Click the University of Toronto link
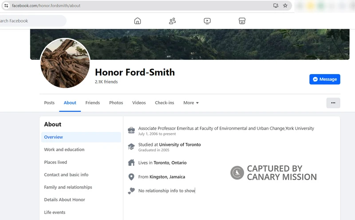This screenshot has height=220, width=355. click(180, 145)
